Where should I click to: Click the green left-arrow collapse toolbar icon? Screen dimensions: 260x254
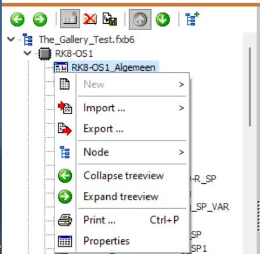pos(17,19)
